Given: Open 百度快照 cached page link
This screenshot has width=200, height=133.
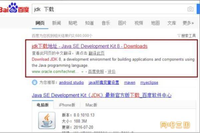Looking at the screenshot, I should pyautogui.click(x=96, y=71).
